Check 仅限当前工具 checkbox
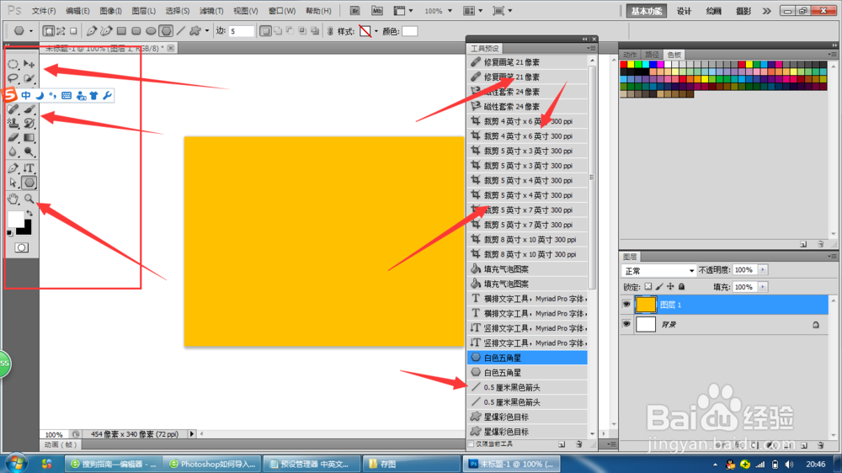This screenshot has height=473, width=842. coord(471,444)
